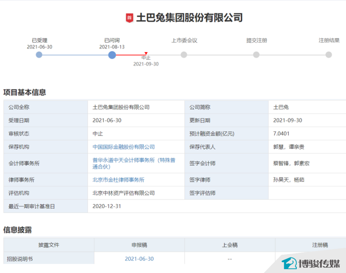Click the red 首 badge icon beside company title
Viewport: 346px width, 273px height.
pyautogui.click(x=129, y=18)
